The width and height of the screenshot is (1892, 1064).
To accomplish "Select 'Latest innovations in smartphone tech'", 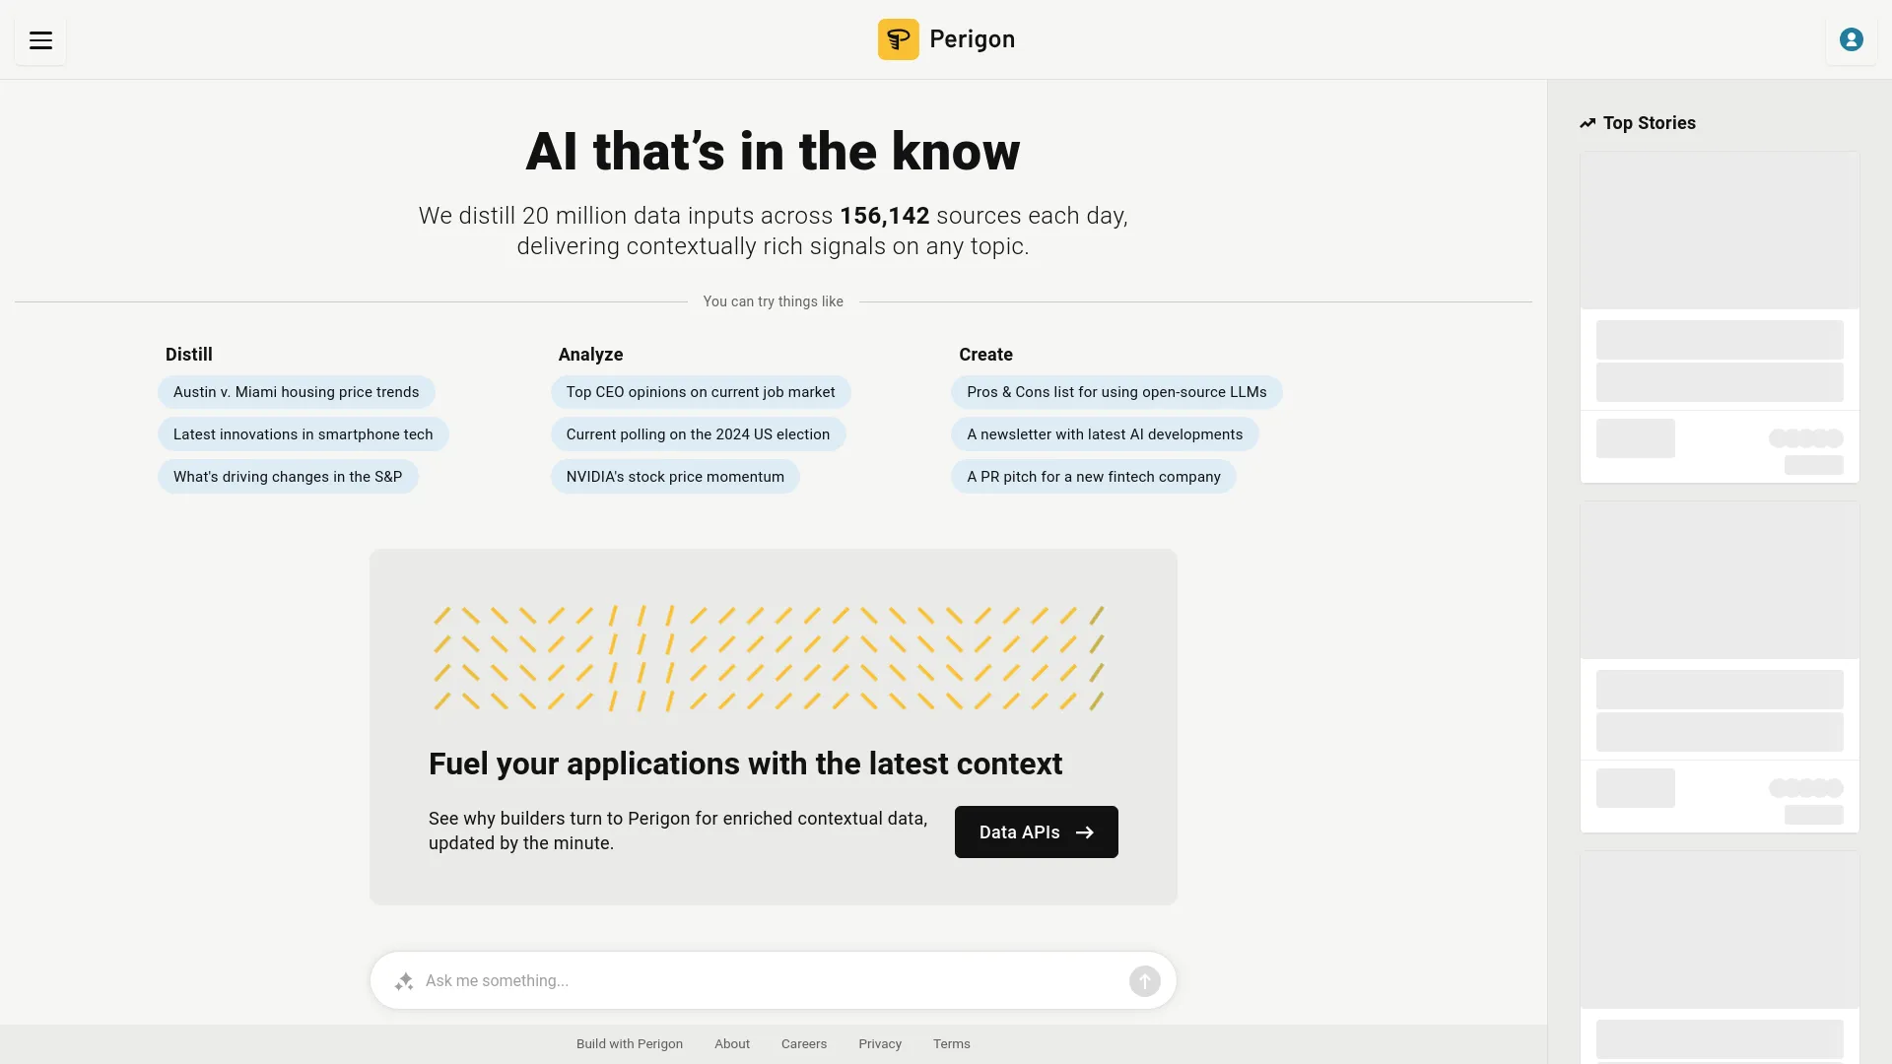I will [303, 433].
